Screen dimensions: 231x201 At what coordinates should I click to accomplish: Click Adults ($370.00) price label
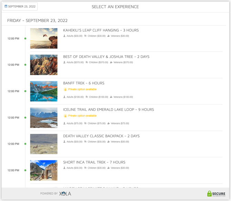click(x=75, y=62)
